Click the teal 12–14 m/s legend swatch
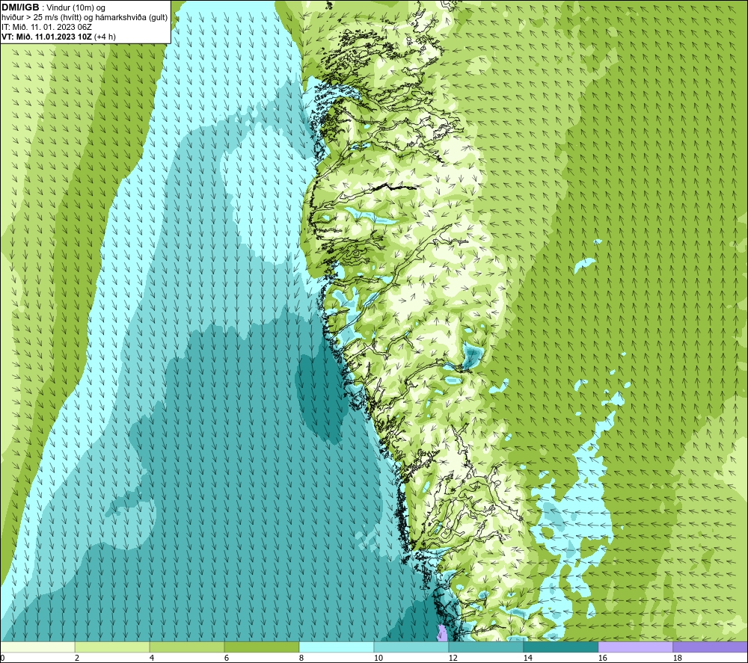 click(485, 647)
